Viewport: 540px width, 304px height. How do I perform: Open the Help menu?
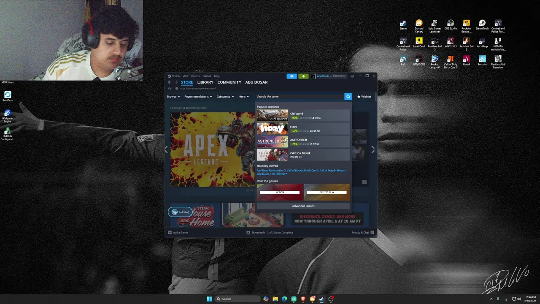pos(217,76)
